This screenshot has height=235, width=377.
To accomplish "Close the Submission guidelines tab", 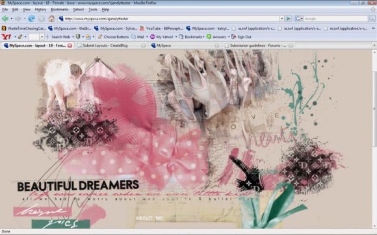I will (291, 45).
